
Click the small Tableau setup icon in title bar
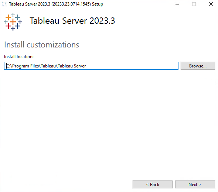pos(4,4)
